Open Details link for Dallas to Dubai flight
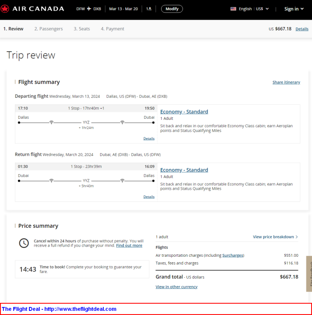Viewport: 312px width, 315px height. point(149,138)
